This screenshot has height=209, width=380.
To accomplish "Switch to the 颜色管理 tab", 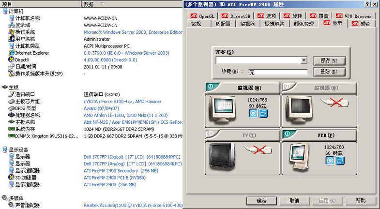I will (304, 24).
